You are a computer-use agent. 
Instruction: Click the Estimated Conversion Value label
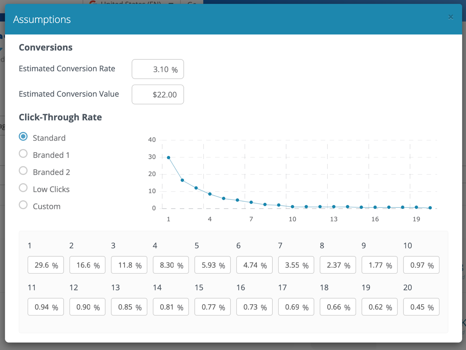coord(69,94)
